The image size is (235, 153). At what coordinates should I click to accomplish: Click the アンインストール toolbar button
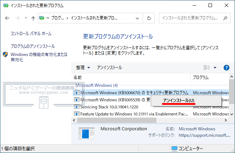click(109, 68)
